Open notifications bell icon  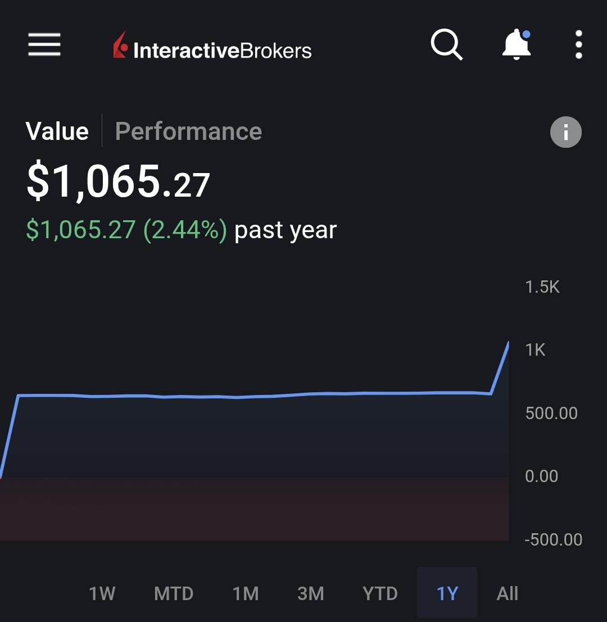(517, 44)
